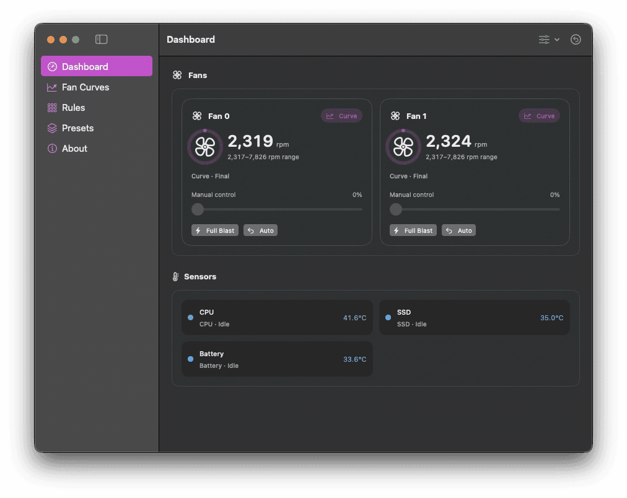Click the 35.0°C SSD temperature
Image resolution: width=627 pixels, height=498 pixels.
pos(552,318)
